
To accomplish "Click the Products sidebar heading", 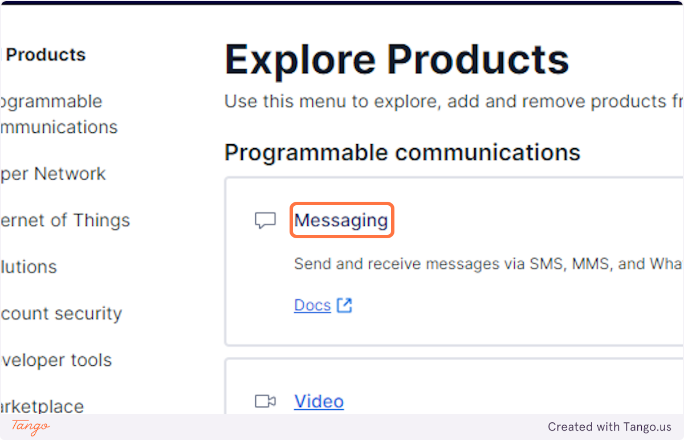I will (x=46, y=55).
